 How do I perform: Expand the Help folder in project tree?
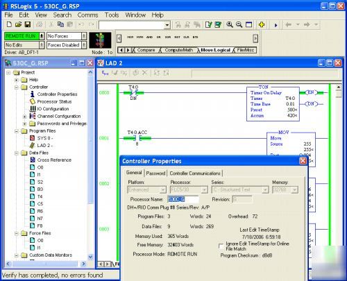coord(17,80)
